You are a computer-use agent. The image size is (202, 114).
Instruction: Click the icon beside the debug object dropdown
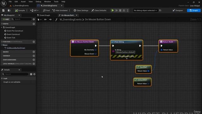[160, 10]
